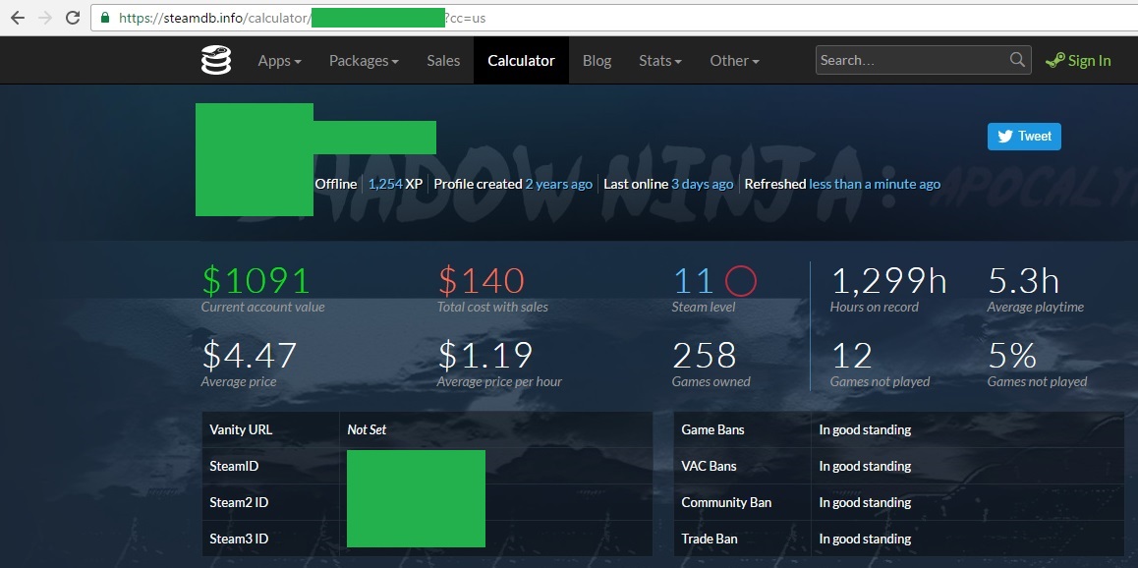Click the magnifying glass search icon
The width and height of the screenshot is (1138, 568).
coord(1017,60)
